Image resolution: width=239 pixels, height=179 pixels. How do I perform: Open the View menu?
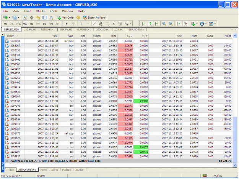[x=16, y=11]
